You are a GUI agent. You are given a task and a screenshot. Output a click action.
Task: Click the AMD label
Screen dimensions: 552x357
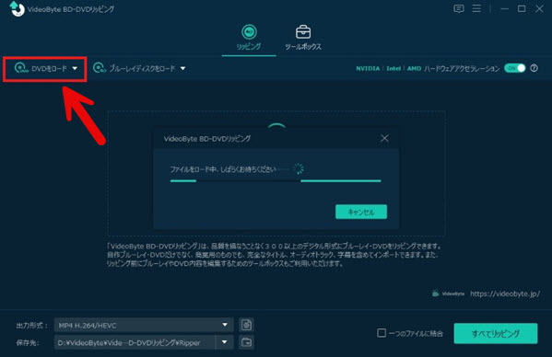click(x=414, y=68)
